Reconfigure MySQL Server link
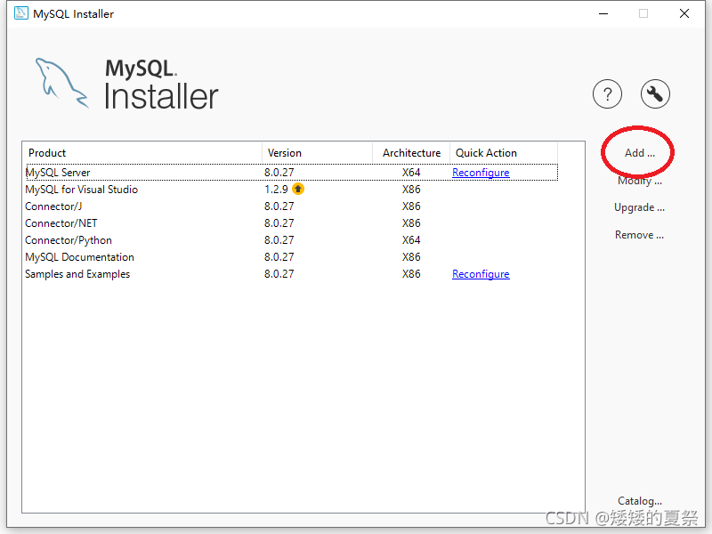The height and width of the screenshot is (534, 712). pyautogui.click(x=481, y=173)
